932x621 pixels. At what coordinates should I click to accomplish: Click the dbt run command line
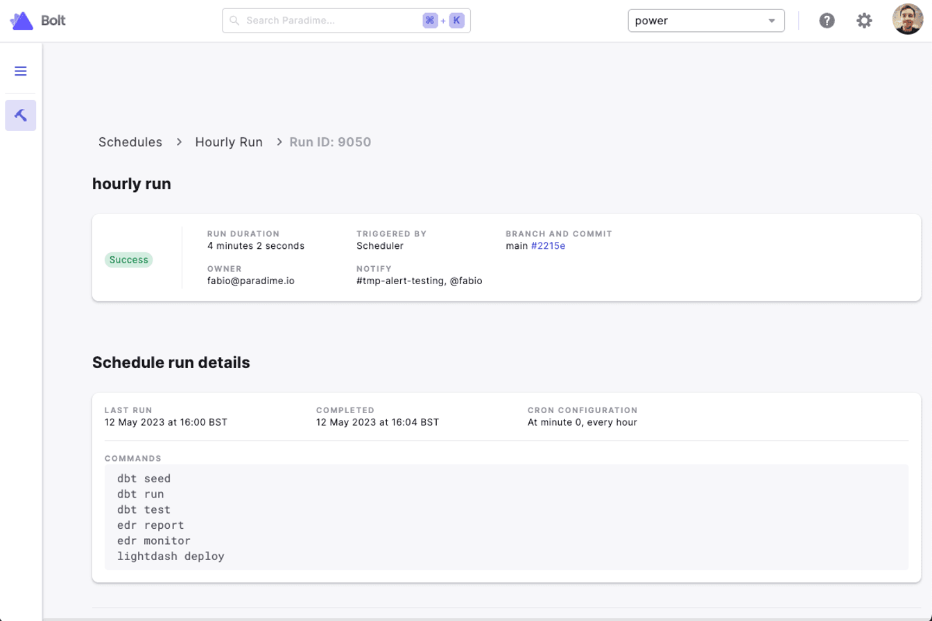point(141,494)
